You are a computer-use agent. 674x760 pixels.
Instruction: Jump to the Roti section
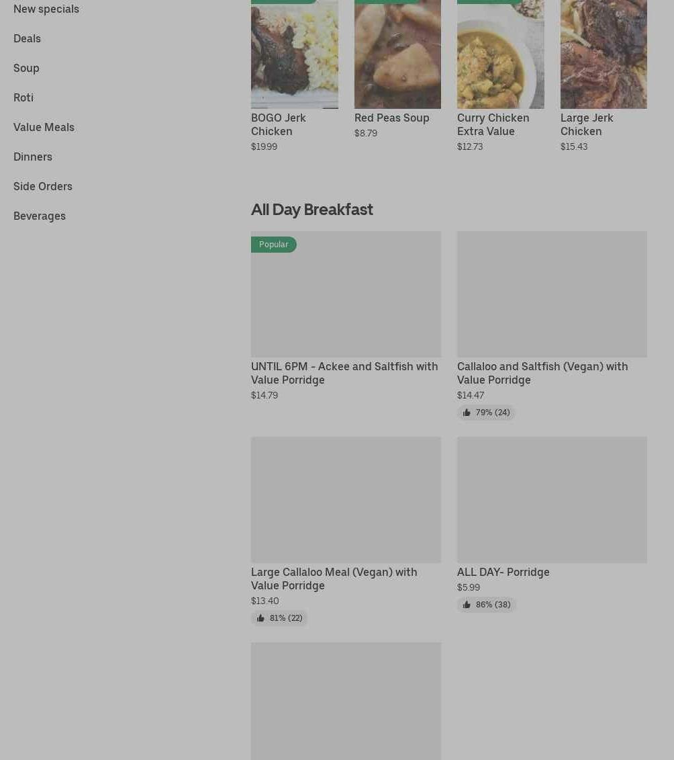[23, 97]
